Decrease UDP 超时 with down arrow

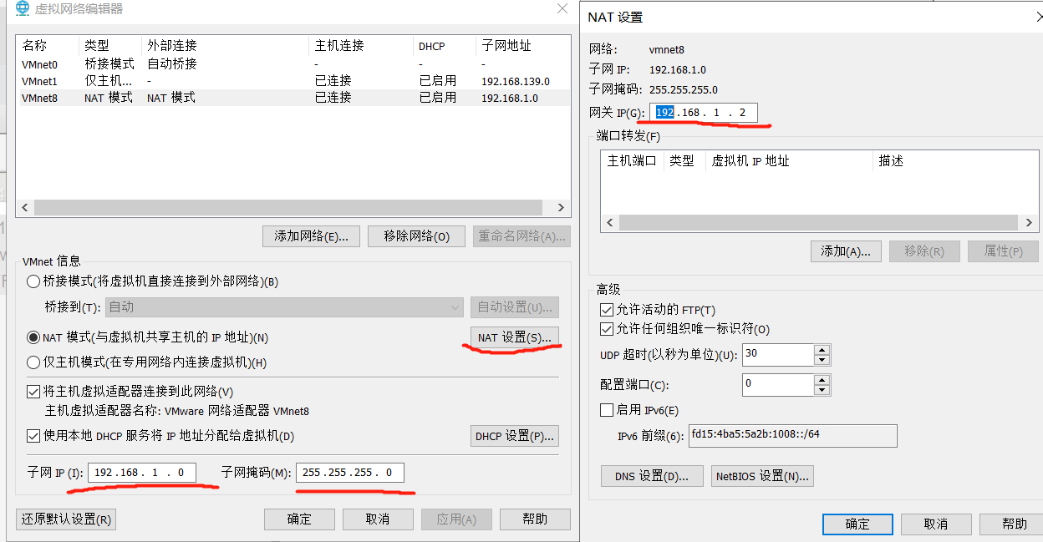click(x=822, y=360)
